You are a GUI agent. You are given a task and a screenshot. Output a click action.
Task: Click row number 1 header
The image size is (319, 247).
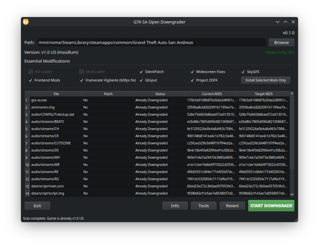pos(27,100)
